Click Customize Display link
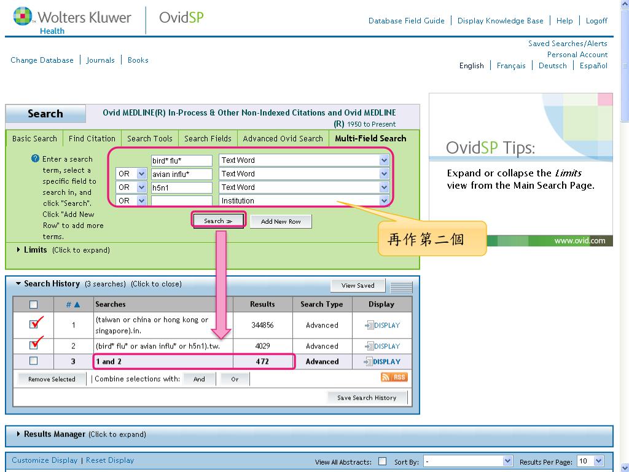Viewport: 629px width, 472px height. 44,460
